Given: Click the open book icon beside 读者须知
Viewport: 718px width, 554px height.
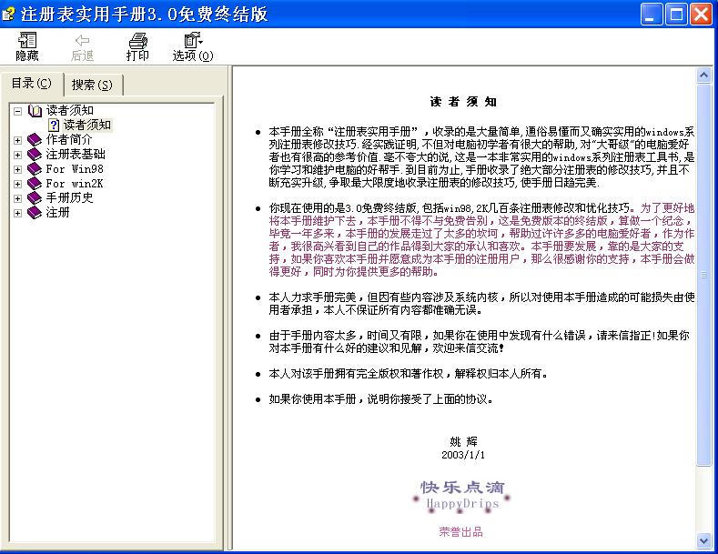Looking at the screenshot, I should 35,111.
